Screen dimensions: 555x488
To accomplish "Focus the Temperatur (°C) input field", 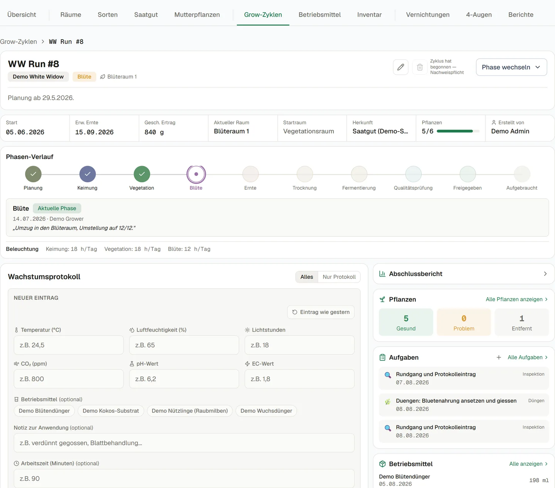I will (x=68, y=345).
